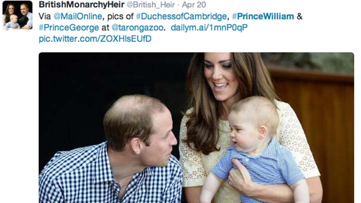Click the dot separator before Apr 20
Viewport: 361px width, 203px height.
[178, 5]
